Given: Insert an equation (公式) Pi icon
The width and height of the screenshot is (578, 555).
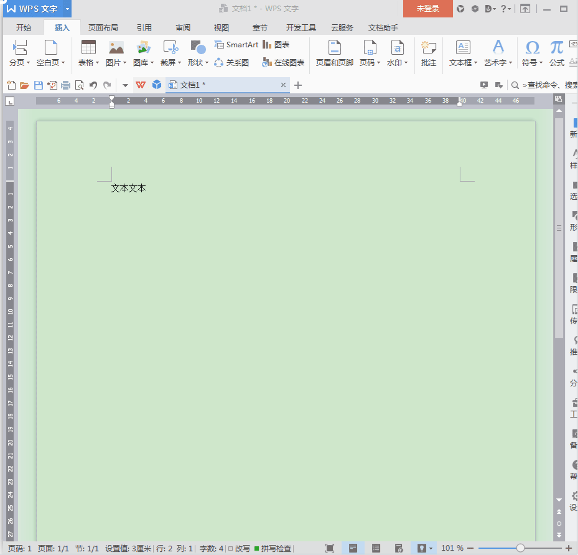Looking at the screenshot, I should coord(557,47).
